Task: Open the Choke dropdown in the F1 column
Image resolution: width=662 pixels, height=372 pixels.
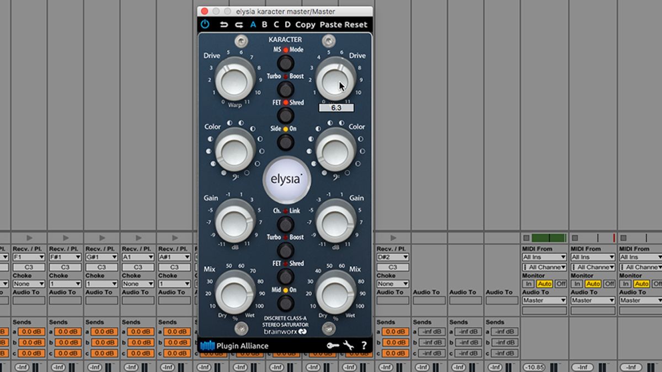Action: pyautogui.click(x=29, y=284)
